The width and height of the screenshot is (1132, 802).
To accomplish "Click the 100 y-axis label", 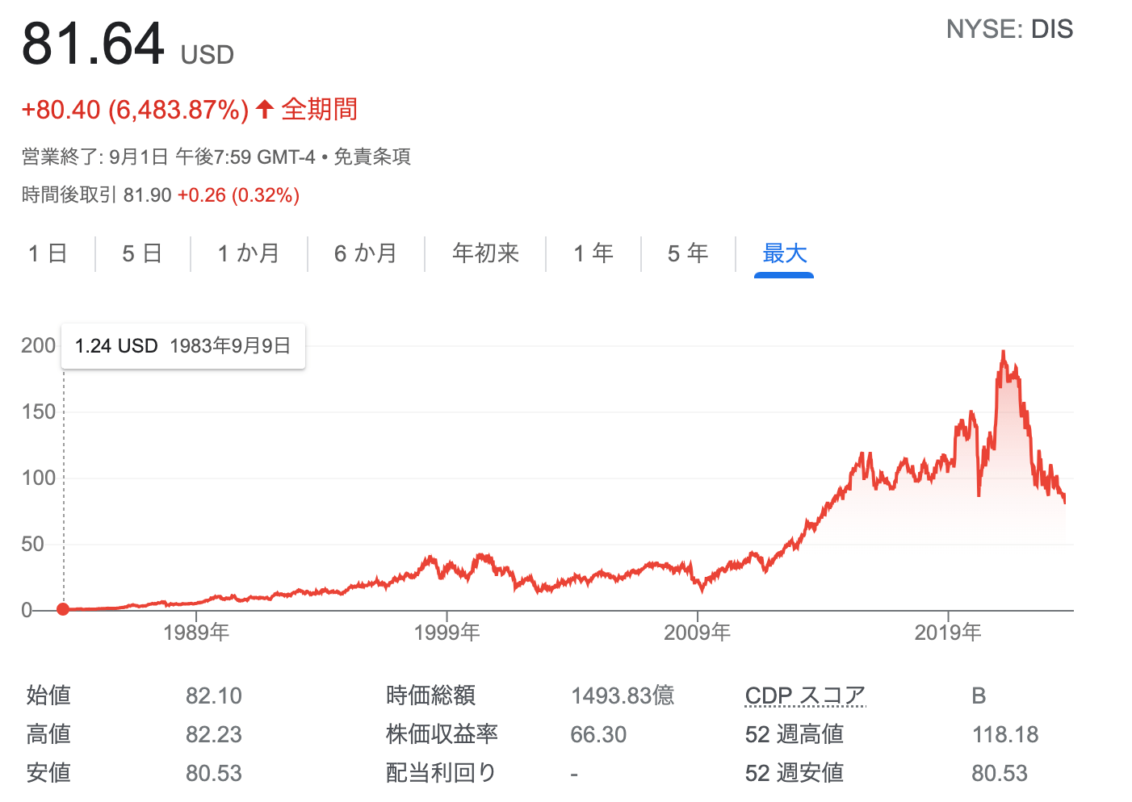I will tap(39, 478).
